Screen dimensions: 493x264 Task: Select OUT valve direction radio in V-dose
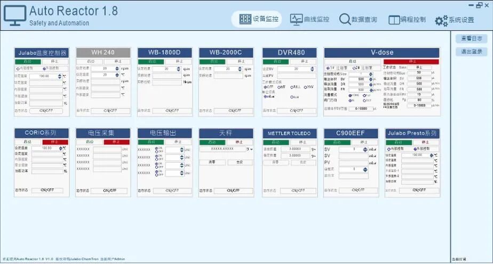coord(364,101)
